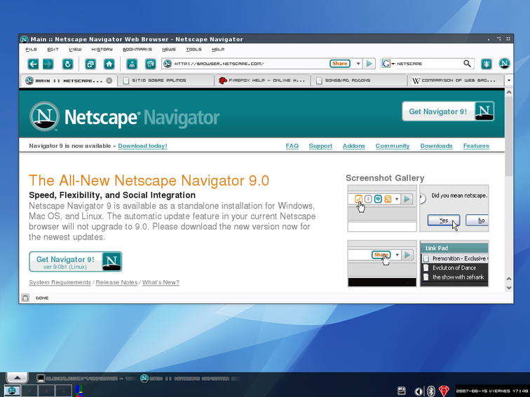Click the Bluetooth tray icon

tap(430, 391)
